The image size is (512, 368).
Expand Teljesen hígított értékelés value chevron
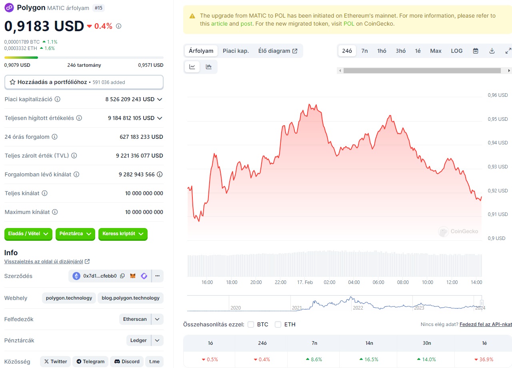[x=160, y=118]
